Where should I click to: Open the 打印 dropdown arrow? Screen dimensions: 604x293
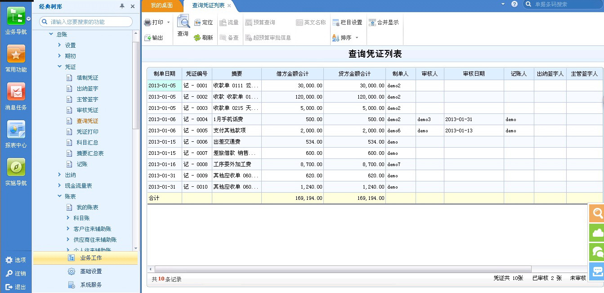coord(168,23)
